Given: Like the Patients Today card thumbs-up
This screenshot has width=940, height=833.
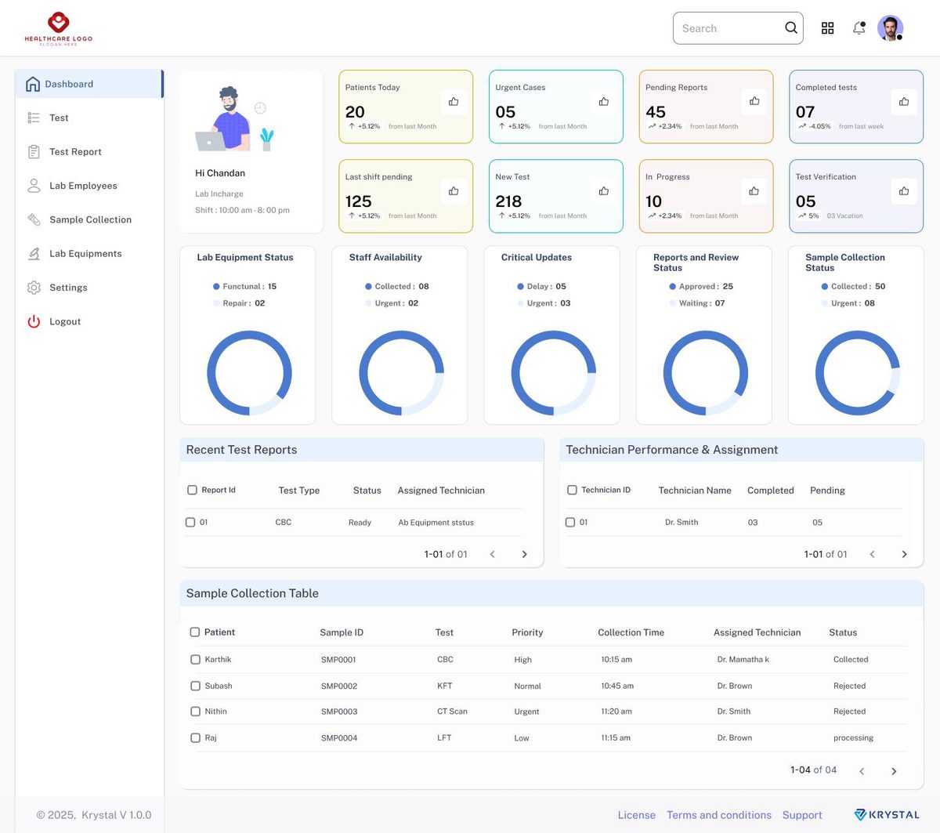Looking at the screenshot, I should pos(454,101).
